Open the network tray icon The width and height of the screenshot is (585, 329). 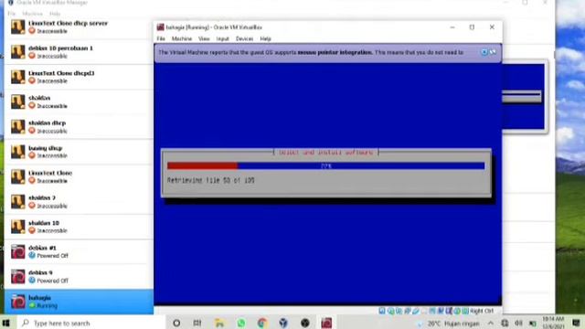point(505,324)
